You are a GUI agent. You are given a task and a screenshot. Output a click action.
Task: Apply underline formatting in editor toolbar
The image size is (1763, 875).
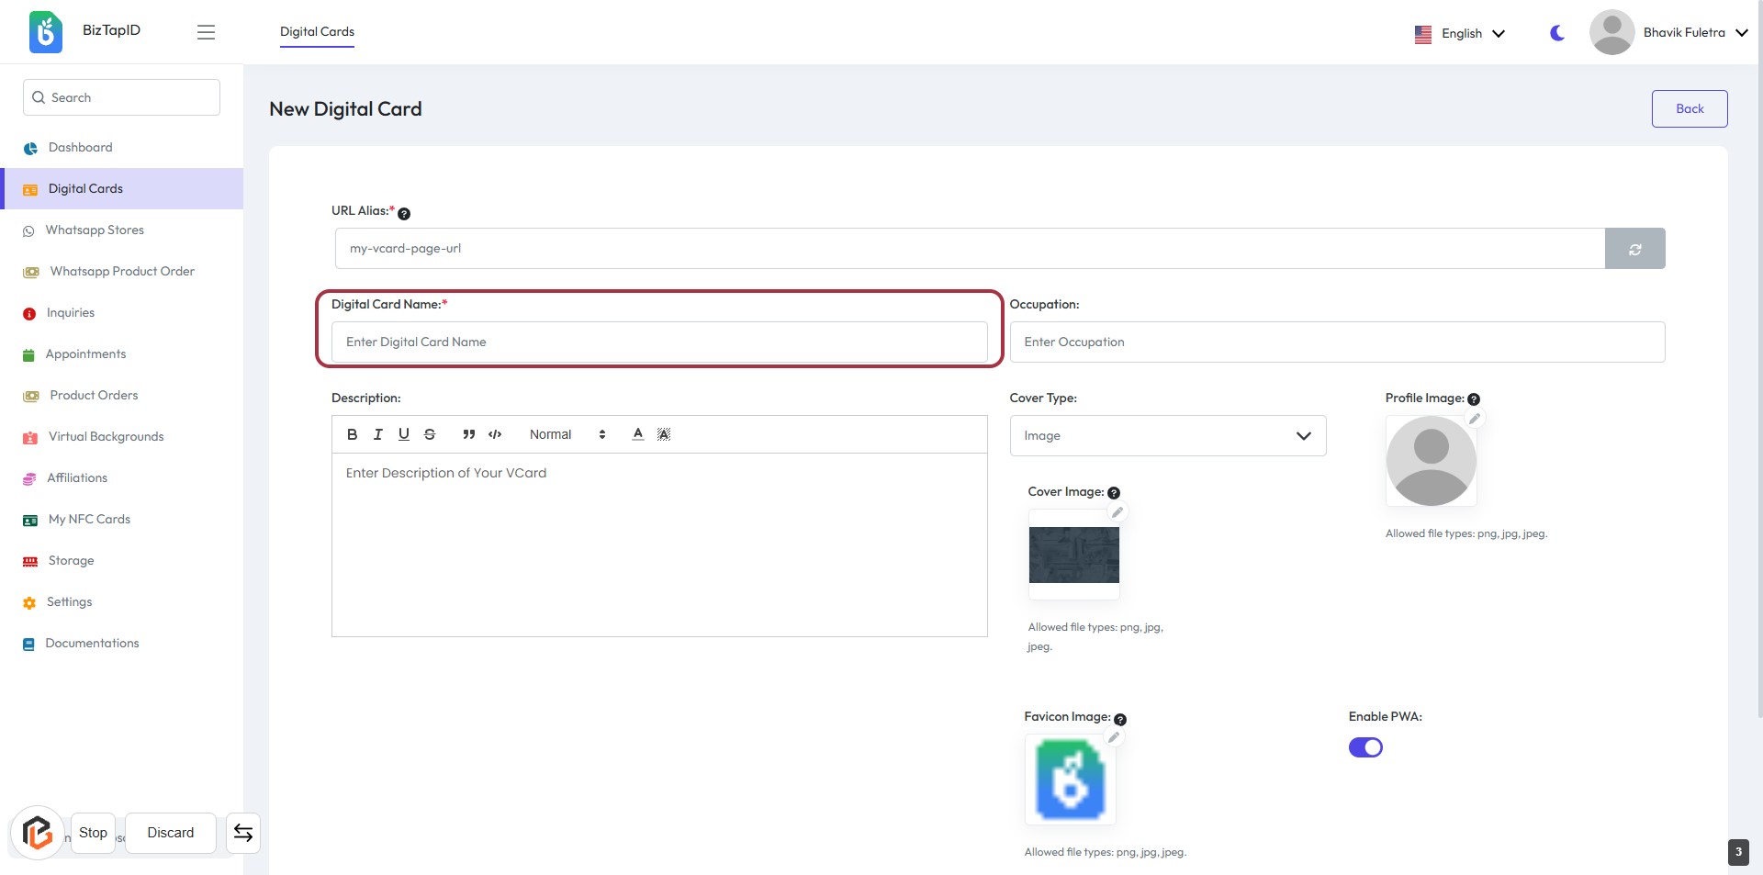pos(403,434)
